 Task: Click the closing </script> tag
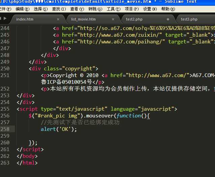pyautogui.click(x=30, y=149)
